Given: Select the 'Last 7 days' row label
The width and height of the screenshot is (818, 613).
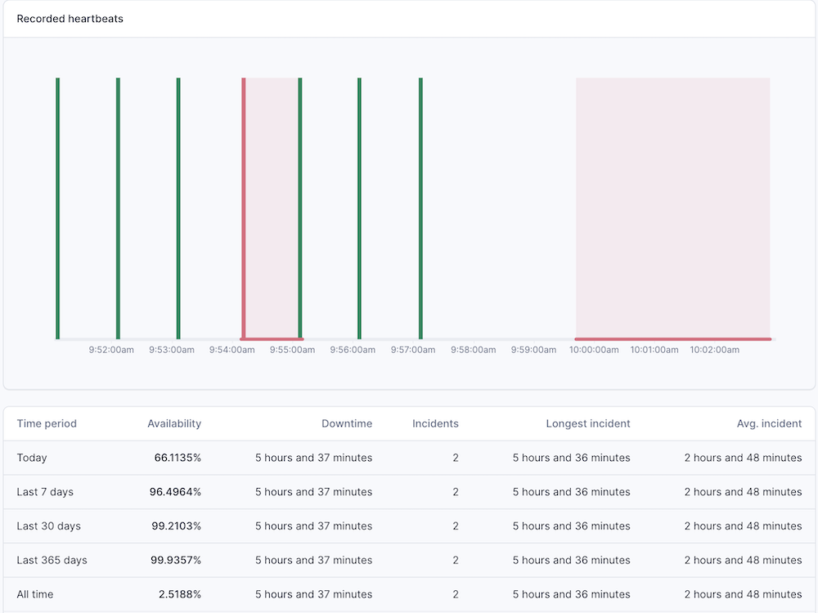Looking at the screenshot, I should click(x=45, y=492).
